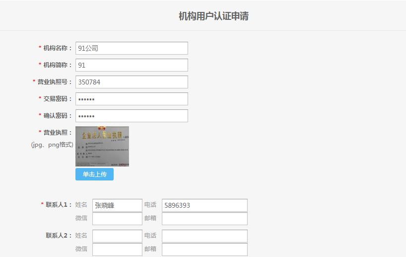This screenshot has width=406, height=257.
Task: Click the 机构名称 field label
Action: pyautogui.click(x=57, y=48)
